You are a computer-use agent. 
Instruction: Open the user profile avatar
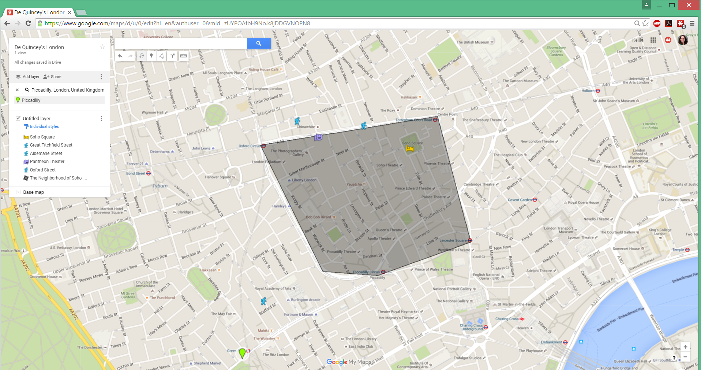coord(683,40)
